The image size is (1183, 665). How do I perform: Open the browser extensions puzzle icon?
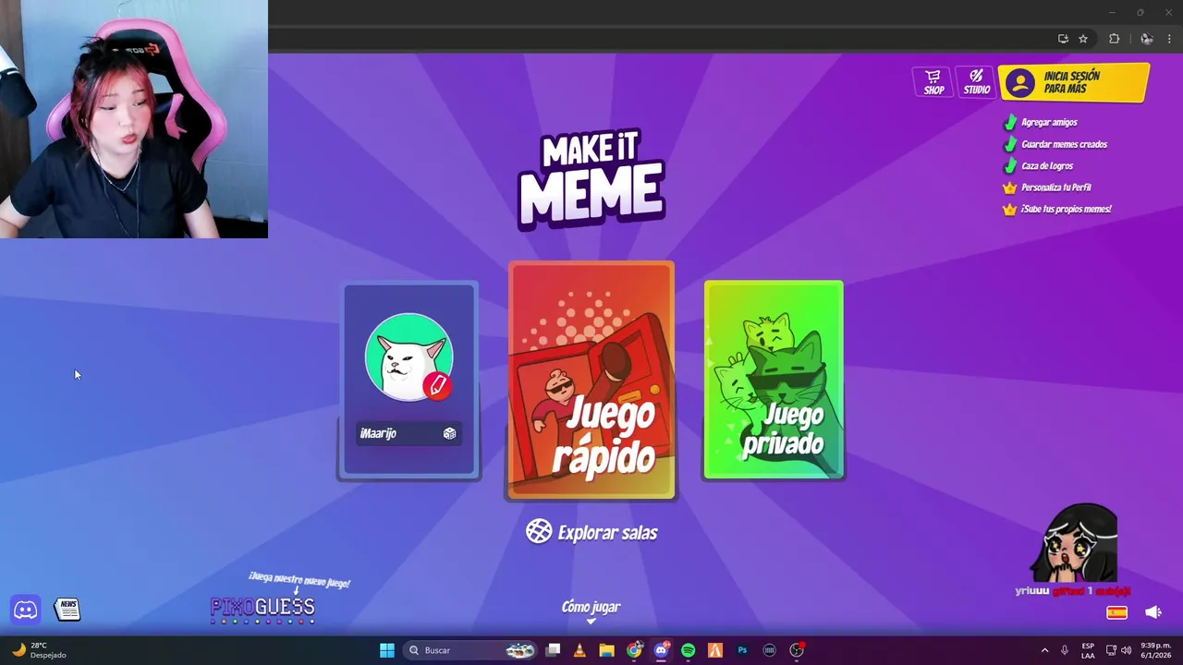pyautogui.click(x=1114, y=39)
